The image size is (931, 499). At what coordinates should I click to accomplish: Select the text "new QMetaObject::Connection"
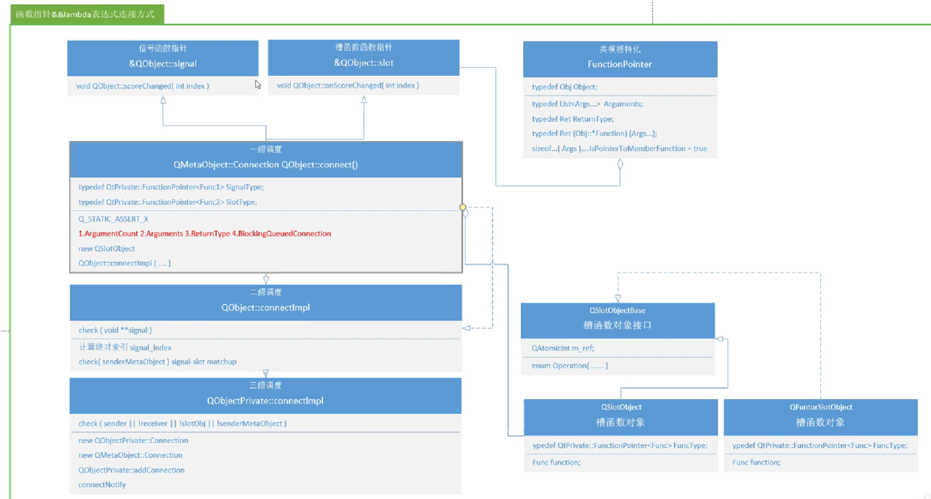(131, 455)
